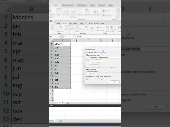Click the 'Months' cell in the center window
The height and width of the screenshot is (127, 170).
coord(62,44)
